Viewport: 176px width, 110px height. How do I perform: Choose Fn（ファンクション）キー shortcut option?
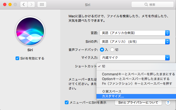136,83
